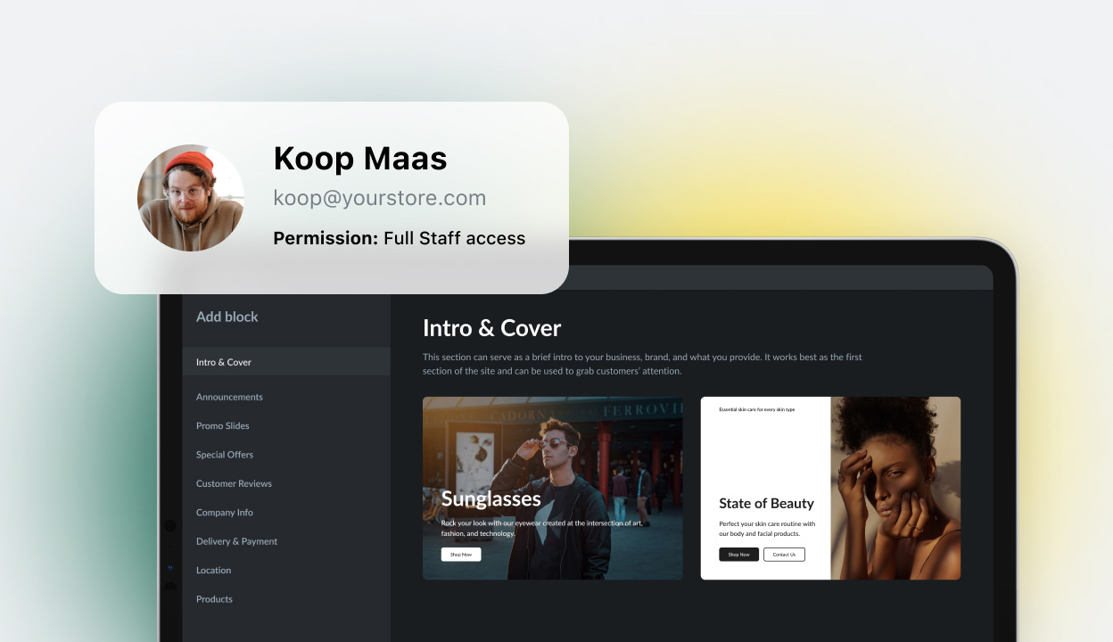Pick the Sunglasses cover template thumbnail
This screenshot has height=642, width=1113.
tap(553, 489)
